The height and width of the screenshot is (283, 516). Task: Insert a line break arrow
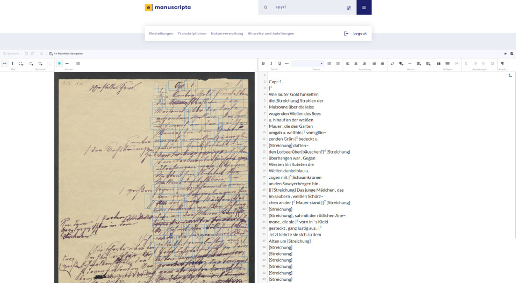point(392,63)
